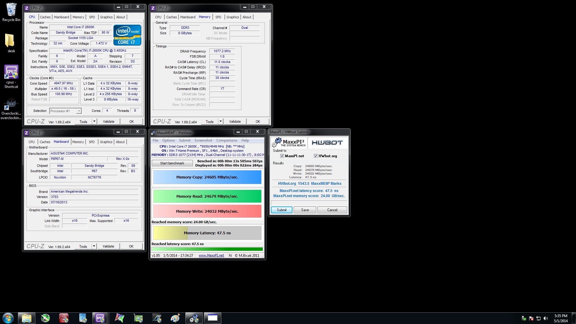This screenshot has height=324, width=576.
Task: Click Validate in CPU tab CPU-Z window
Action: pyautogui.click(x=109, y=121)
